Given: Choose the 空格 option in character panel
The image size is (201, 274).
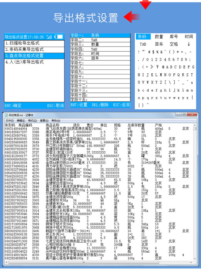Looking at the screenshot, I should click(x=174, y=44).
